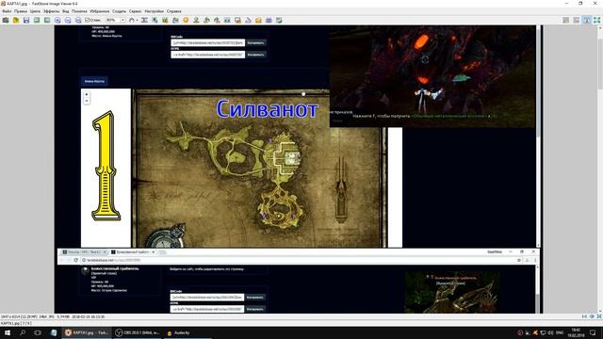Open the crop board tool

tap(144, 20)
